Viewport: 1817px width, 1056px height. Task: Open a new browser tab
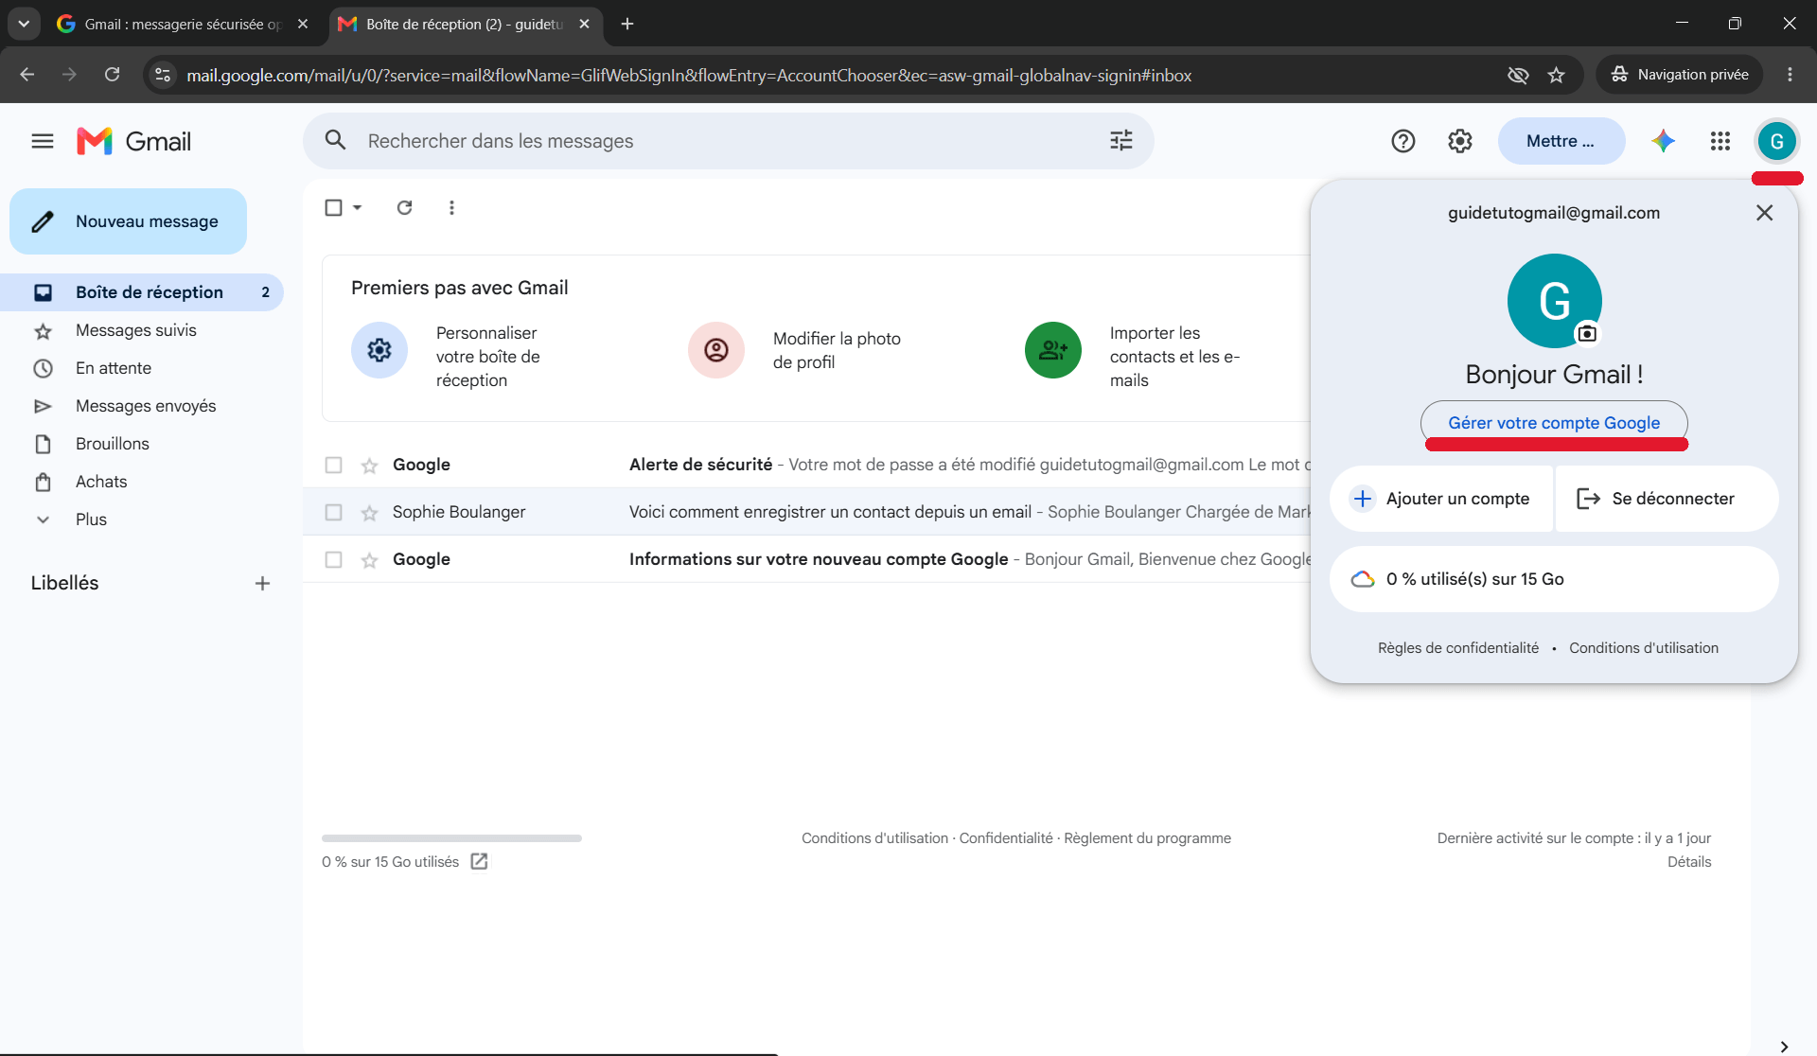pyautogui.click(x=626, y=24)
